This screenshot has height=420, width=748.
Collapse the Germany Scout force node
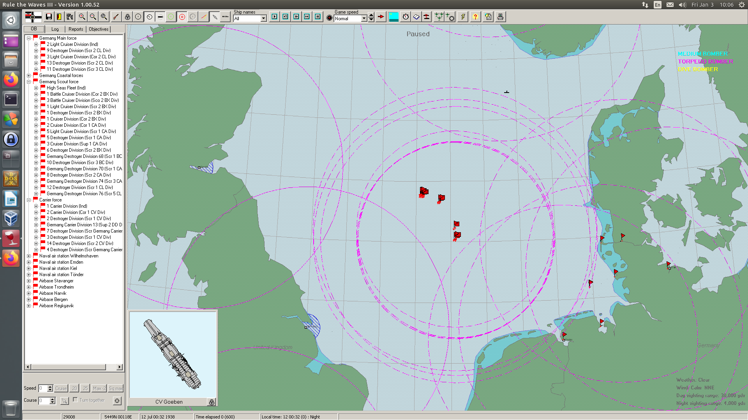click(28, 82)
